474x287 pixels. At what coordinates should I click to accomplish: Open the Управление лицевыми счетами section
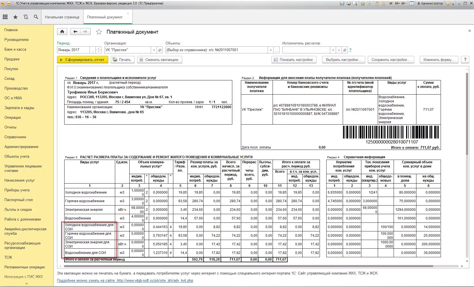point(23,168)
